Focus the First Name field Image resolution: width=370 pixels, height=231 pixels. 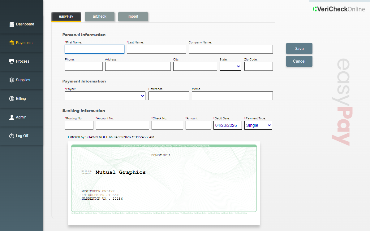point(95,49)
